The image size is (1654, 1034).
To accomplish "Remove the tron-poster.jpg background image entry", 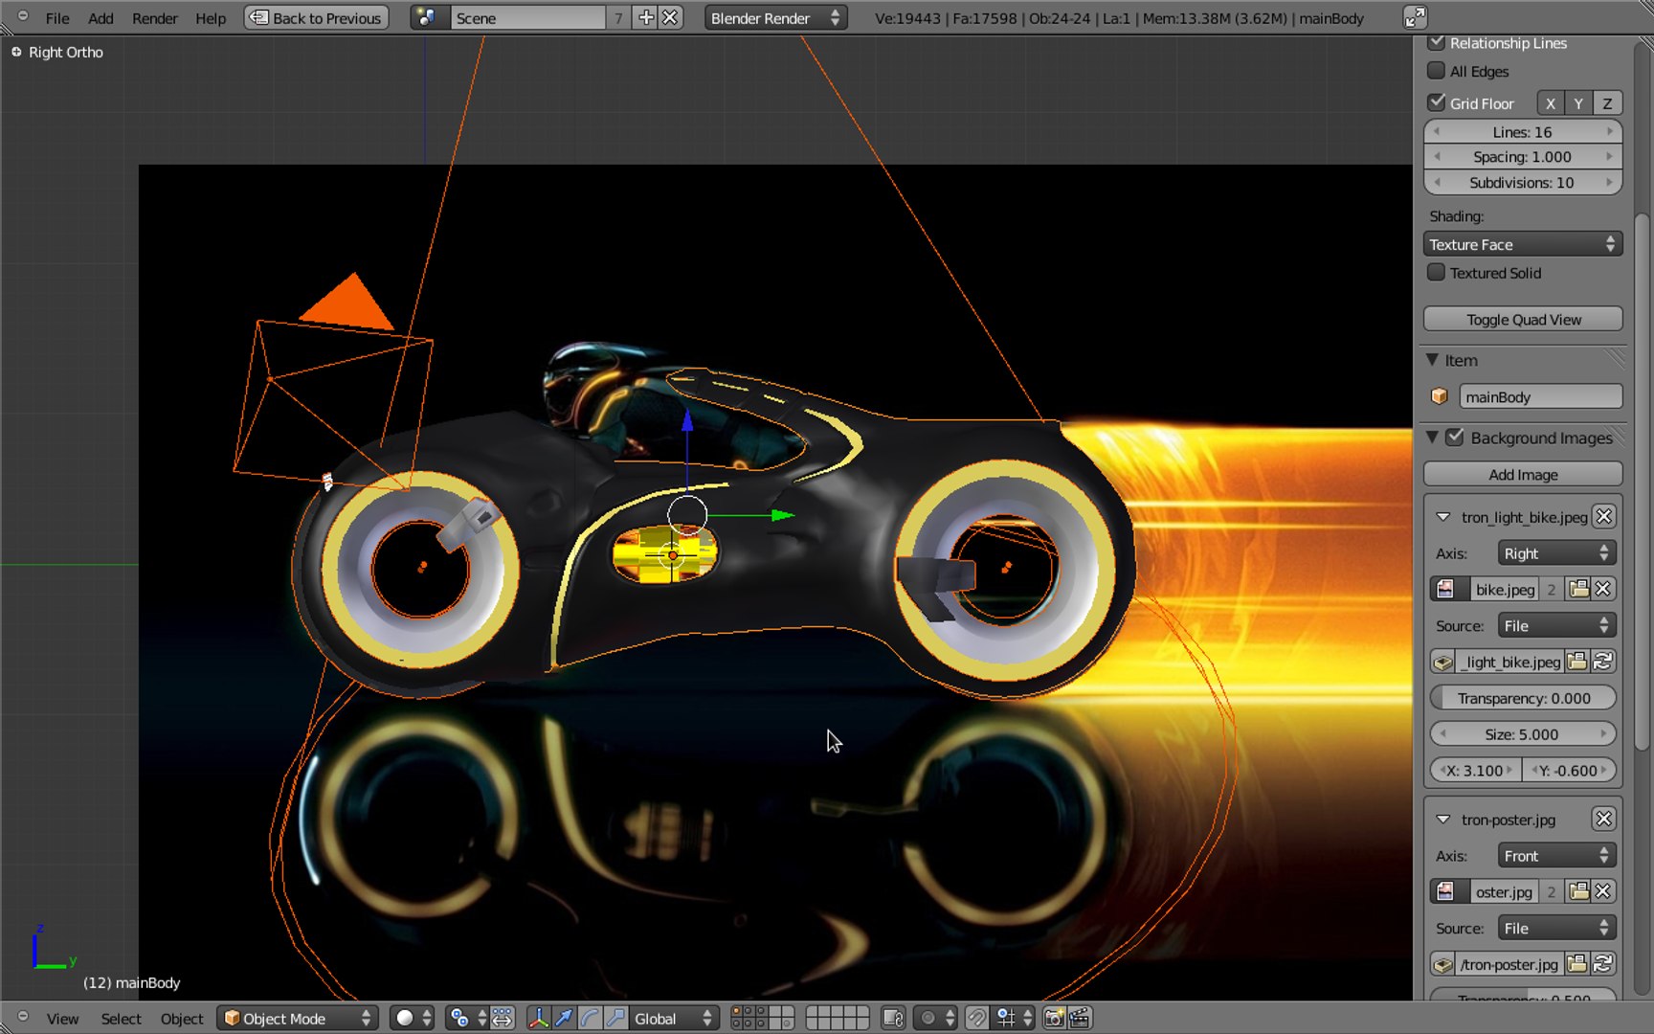I will (1604, 820).
